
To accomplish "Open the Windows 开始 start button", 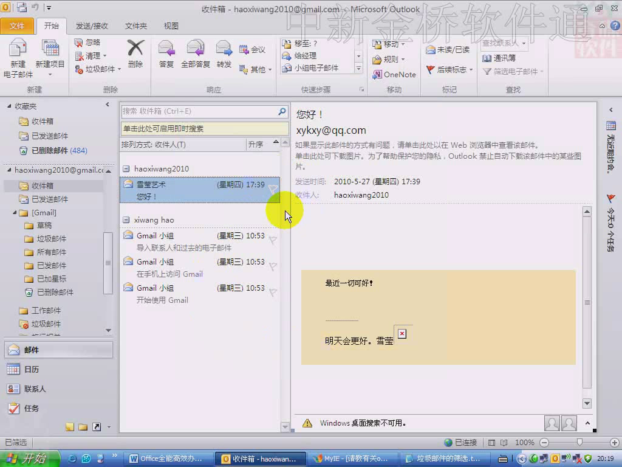I will 30,458.
